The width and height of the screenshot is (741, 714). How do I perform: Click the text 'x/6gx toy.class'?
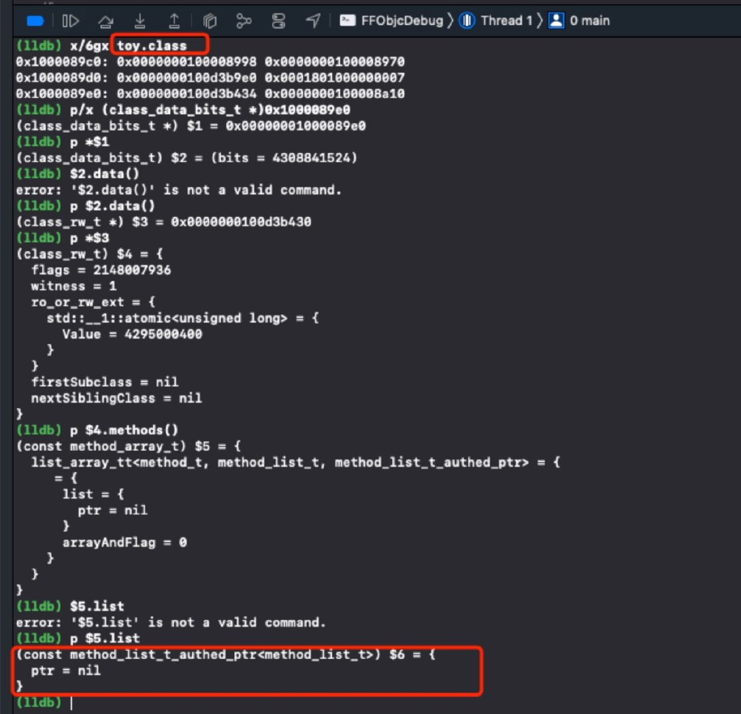128,46
